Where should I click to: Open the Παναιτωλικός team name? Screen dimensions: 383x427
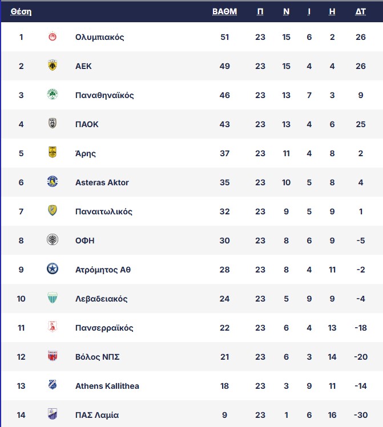tap(104, 212)
